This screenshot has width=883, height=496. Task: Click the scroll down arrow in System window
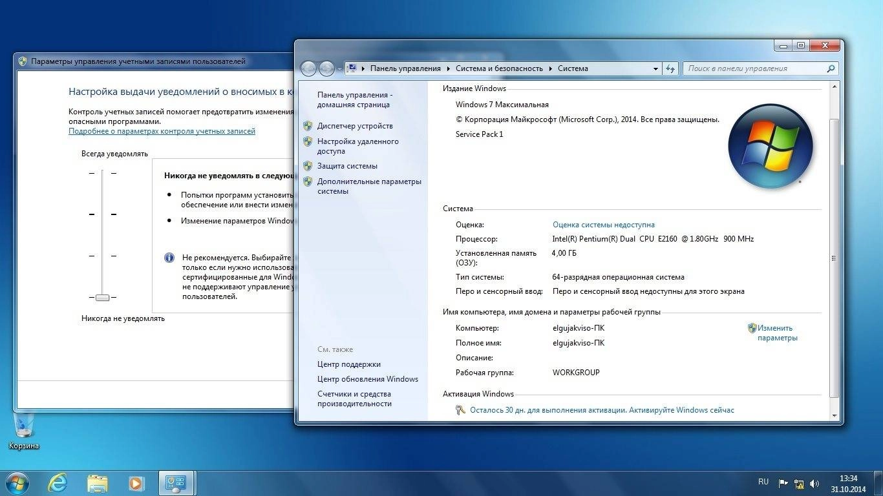pyautogui.click(x=834, y=416)
